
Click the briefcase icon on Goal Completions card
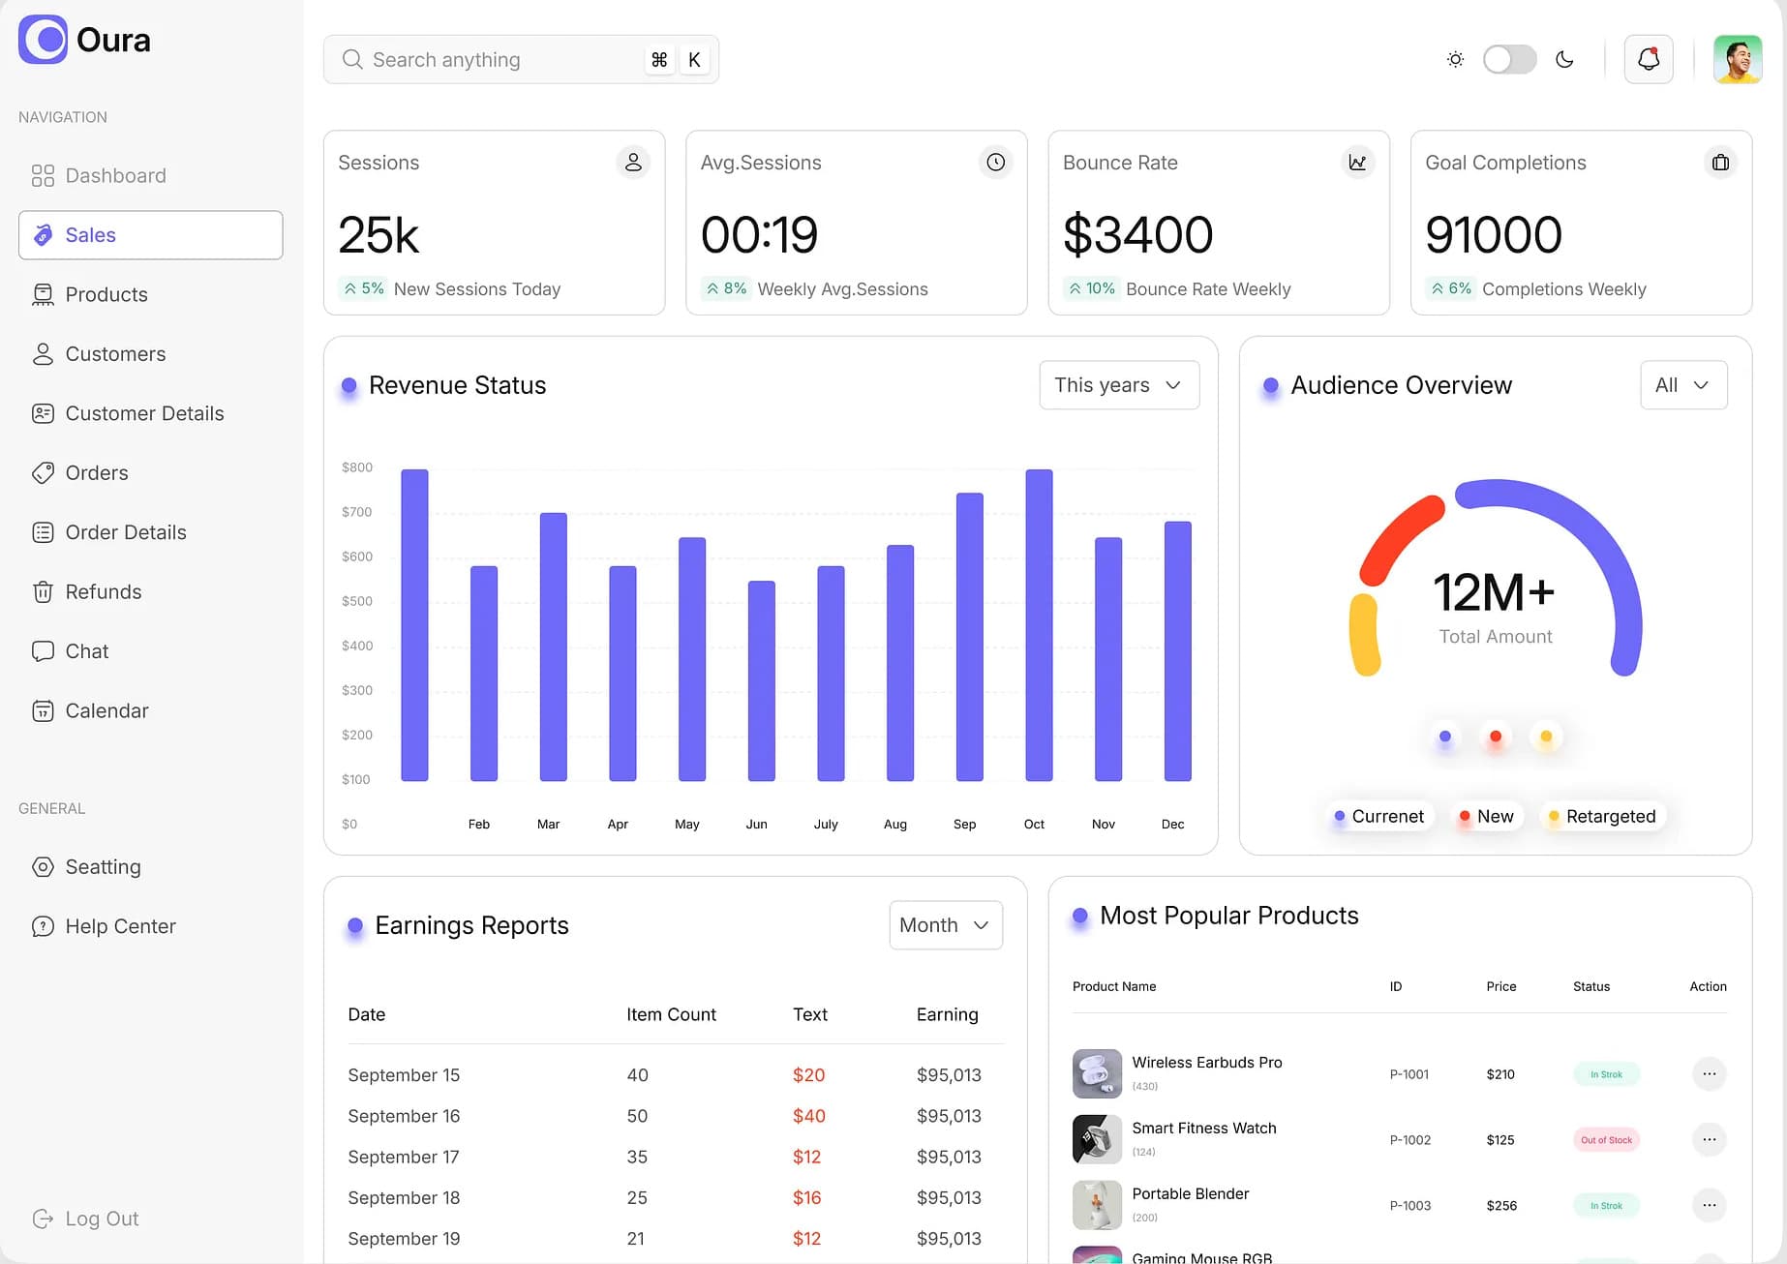tap(1720, 162)
